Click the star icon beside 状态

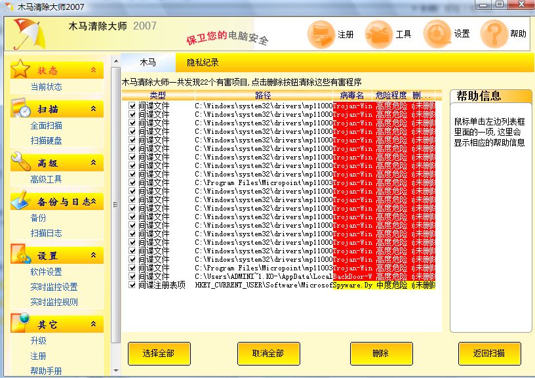[x=21, y=69]
